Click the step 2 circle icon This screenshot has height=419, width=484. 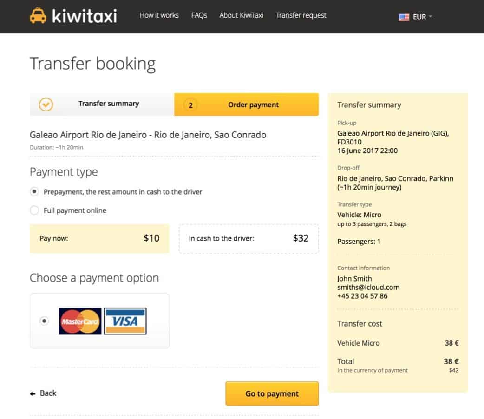coord(190,105)
